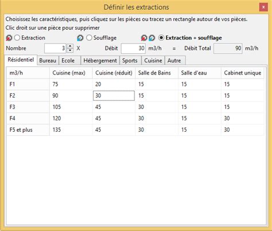This screenshot has width=272, height=231.
Task: Select F1 Cuisine (réduit) value 20
Action: click(114, 84)
